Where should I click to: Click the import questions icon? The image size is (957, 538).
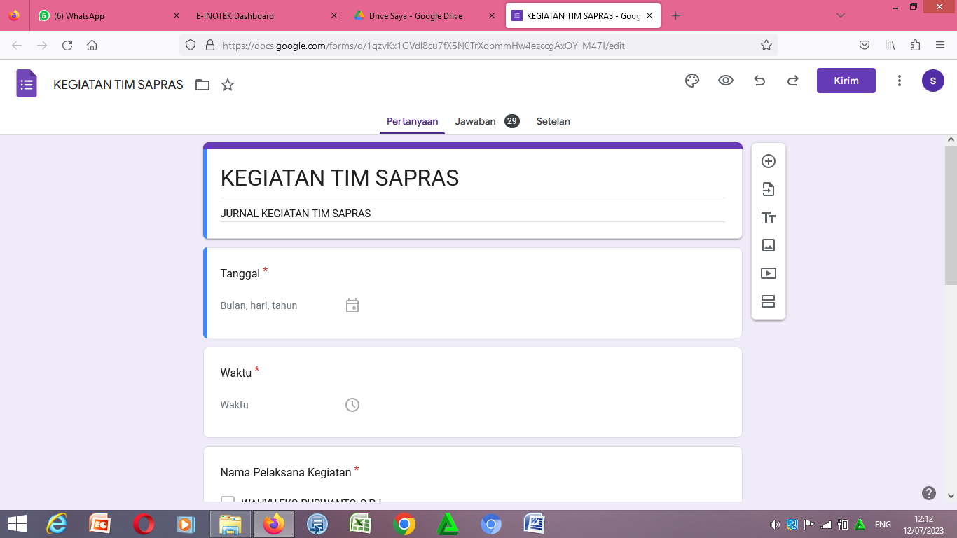[x=769, y=189]
